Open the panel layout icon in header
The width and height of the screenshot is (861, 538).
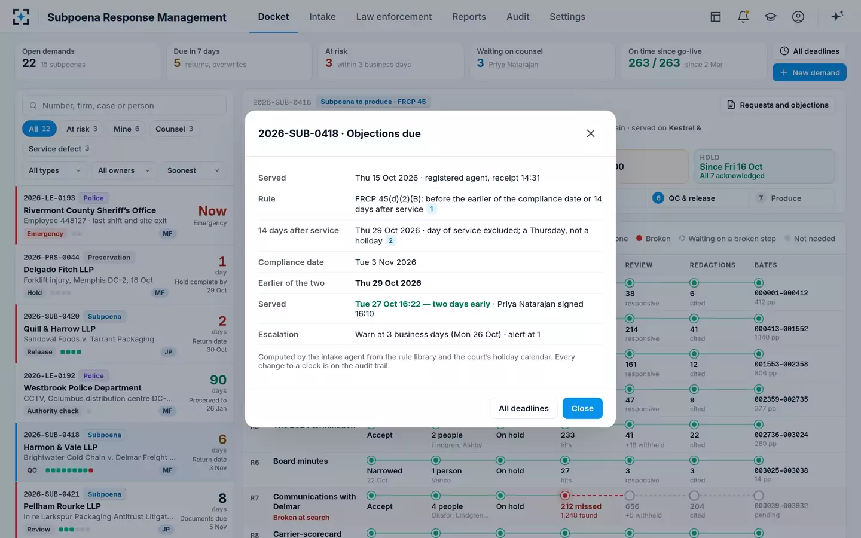pos(716,17)
